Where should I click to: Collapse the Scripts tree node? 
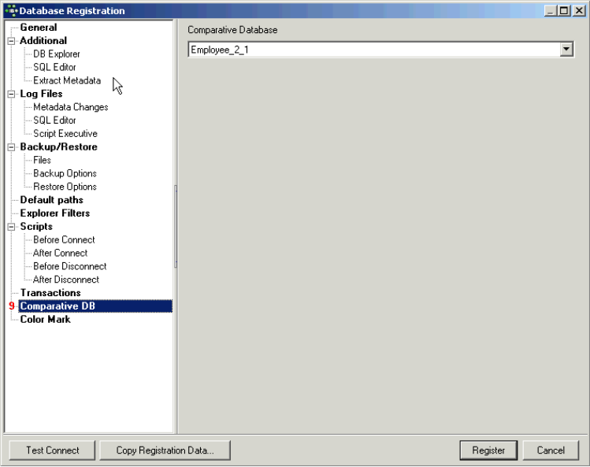[12, 227]
